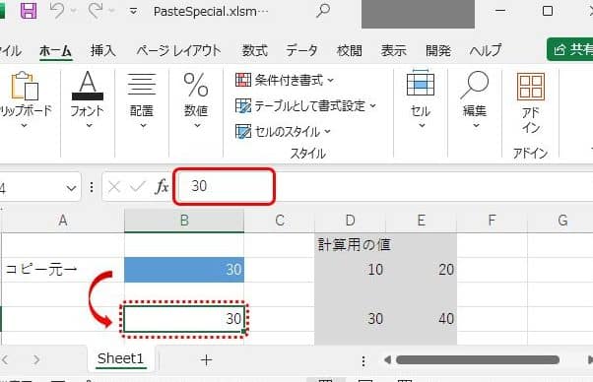Click the horizontal scrollbar left arrow
Screen dimensions: 593x382
pyautogui.click(x=387, y=360)
